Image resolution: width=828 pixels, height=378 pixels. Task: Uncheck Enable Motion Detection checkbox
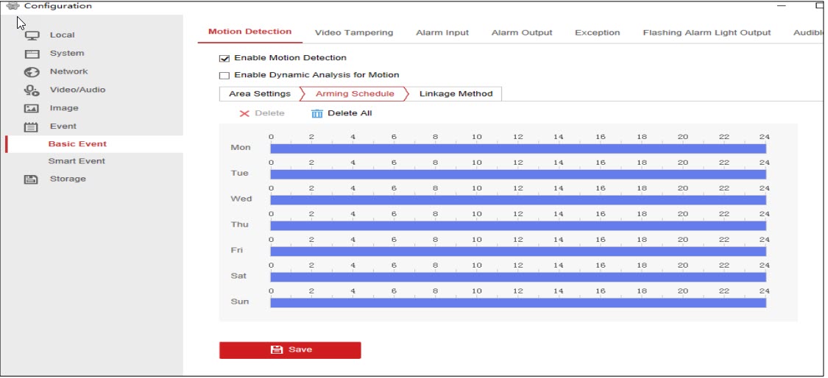(x=225, y=58)
